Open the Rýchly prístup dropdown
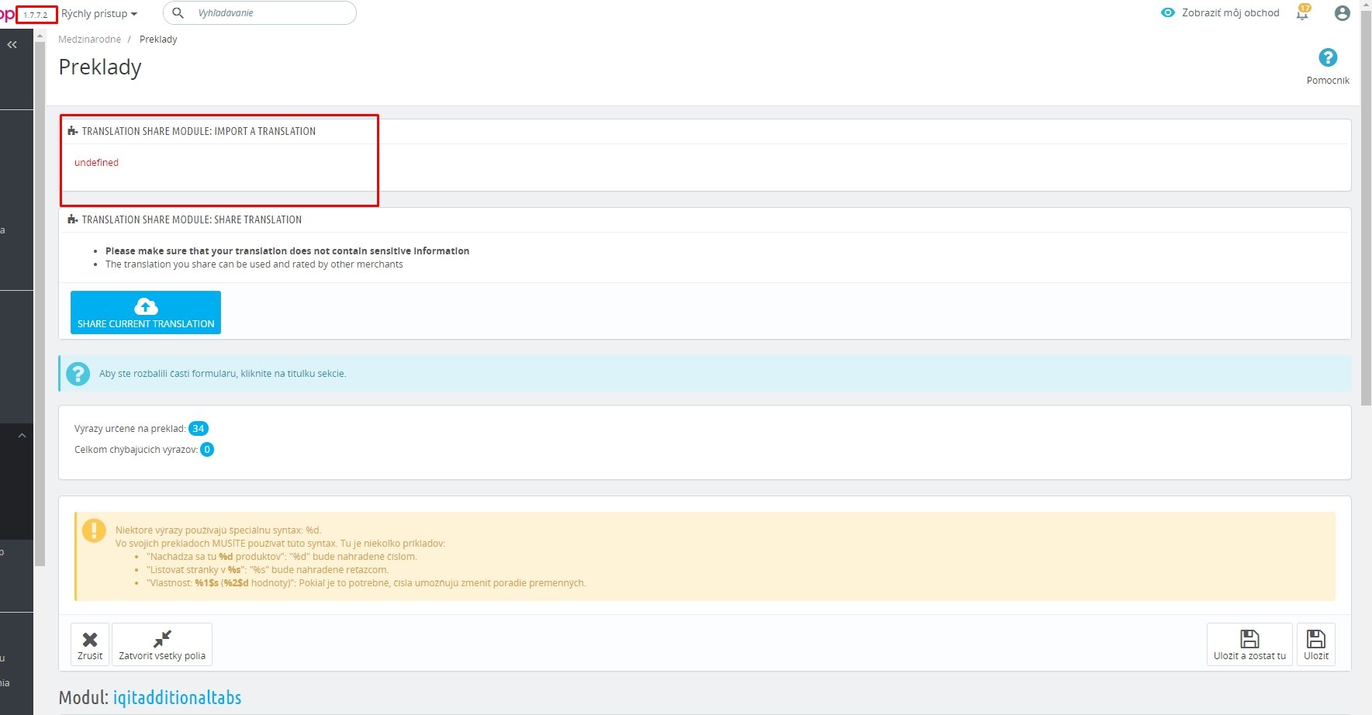 pos(99,14)
